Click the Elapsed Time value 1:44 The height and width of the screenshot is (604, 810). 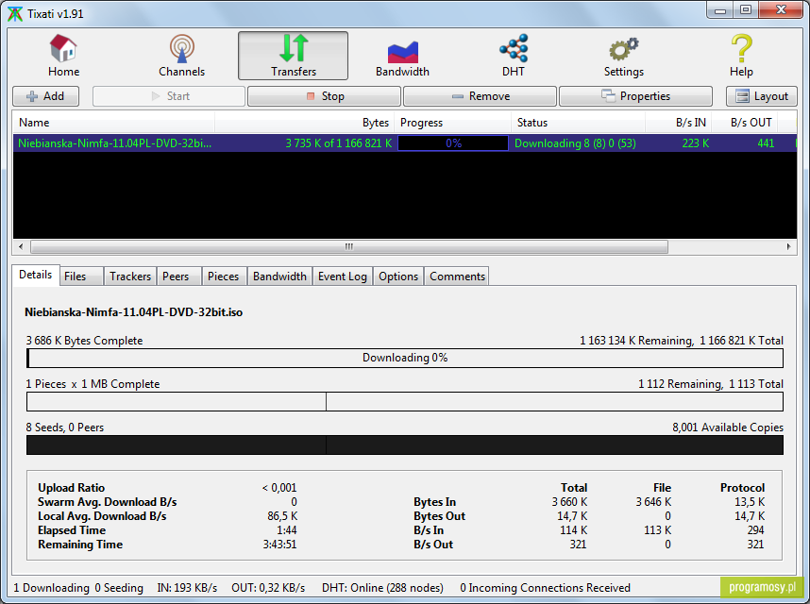click(x=287, y=530)
